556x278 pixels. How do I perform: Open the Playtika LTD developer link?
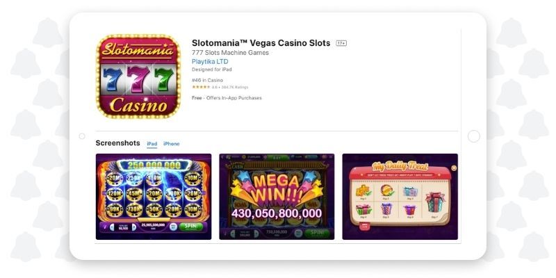pyautogui.click(x=210, y=61)
